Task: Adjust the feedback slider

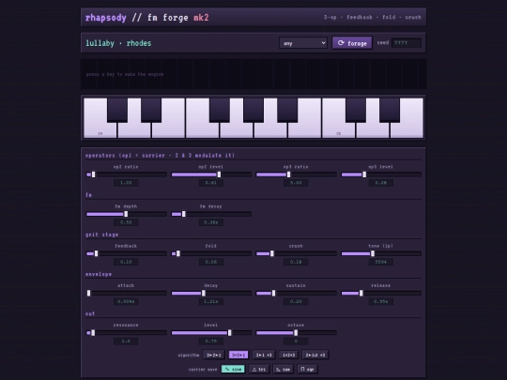Action: tap(126, 253)
